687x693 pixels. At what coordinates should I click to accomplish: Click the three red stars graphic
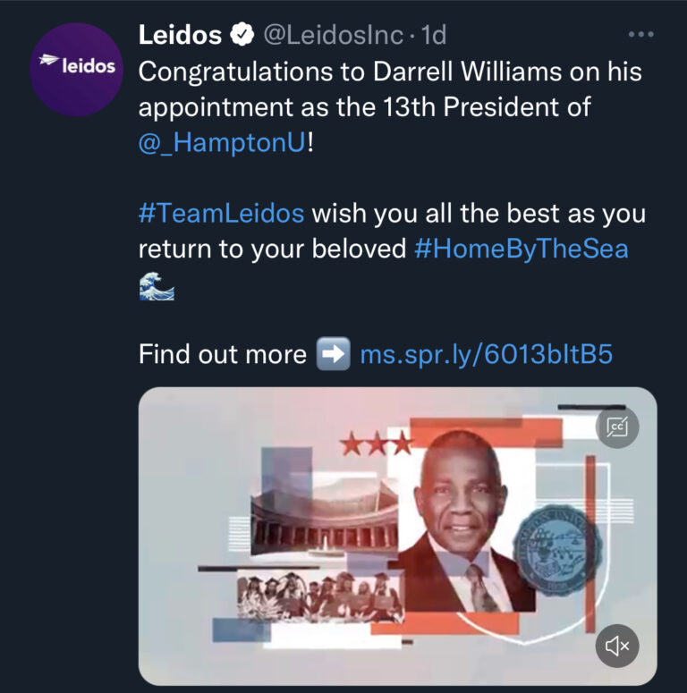(x=376, y=443)
